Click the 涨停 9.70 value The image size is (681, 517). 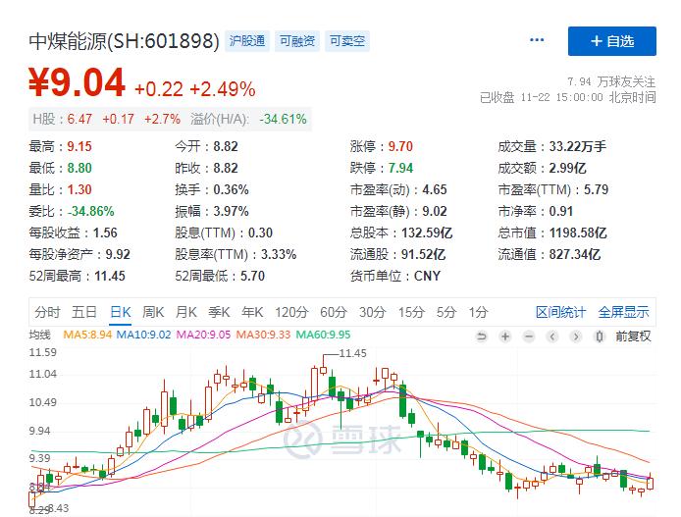[x=400, y=146]
